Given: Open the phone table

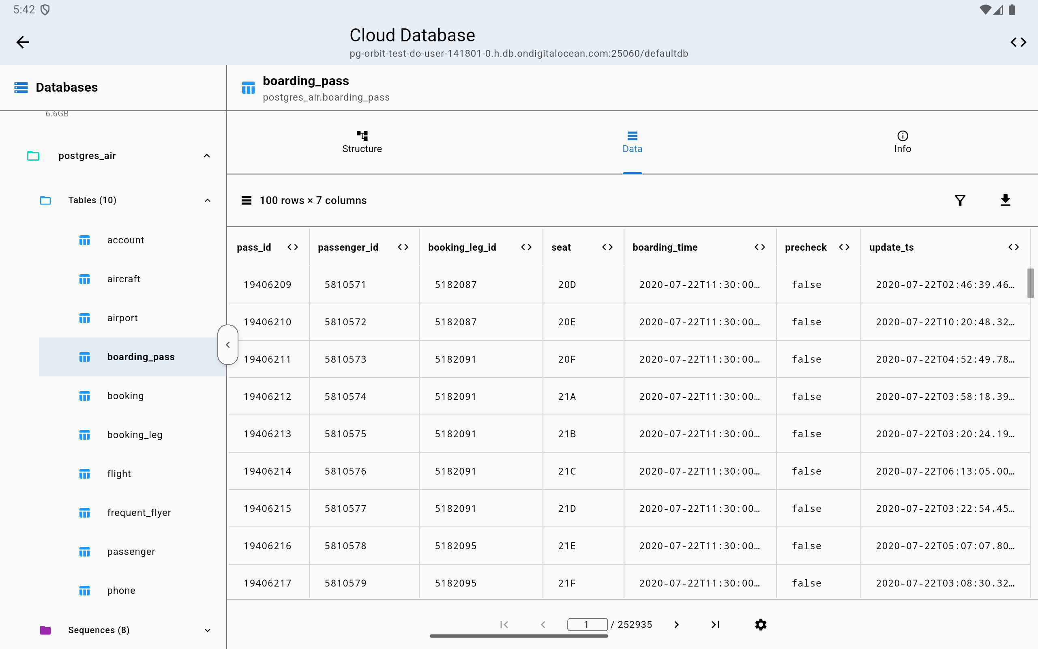Looking at the screenshot, I should pyautogui.click(x=132, y=591).
